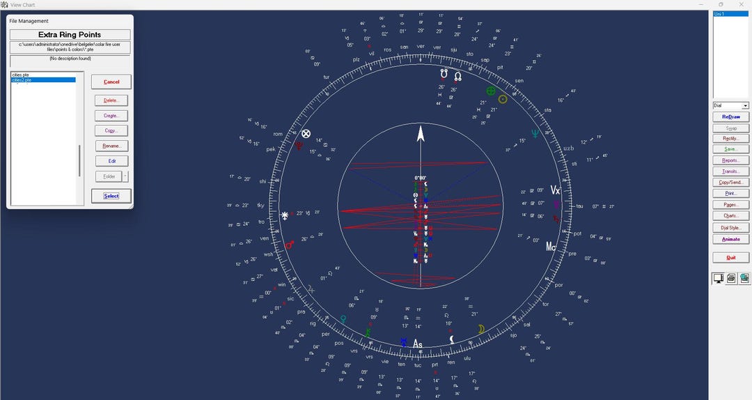Click the gray Jupiter glyph

[311, 289]
